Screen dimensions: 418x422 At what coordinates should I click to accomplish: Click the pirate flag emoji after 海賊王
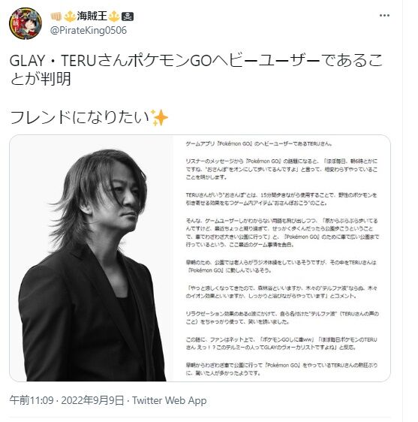128,17
